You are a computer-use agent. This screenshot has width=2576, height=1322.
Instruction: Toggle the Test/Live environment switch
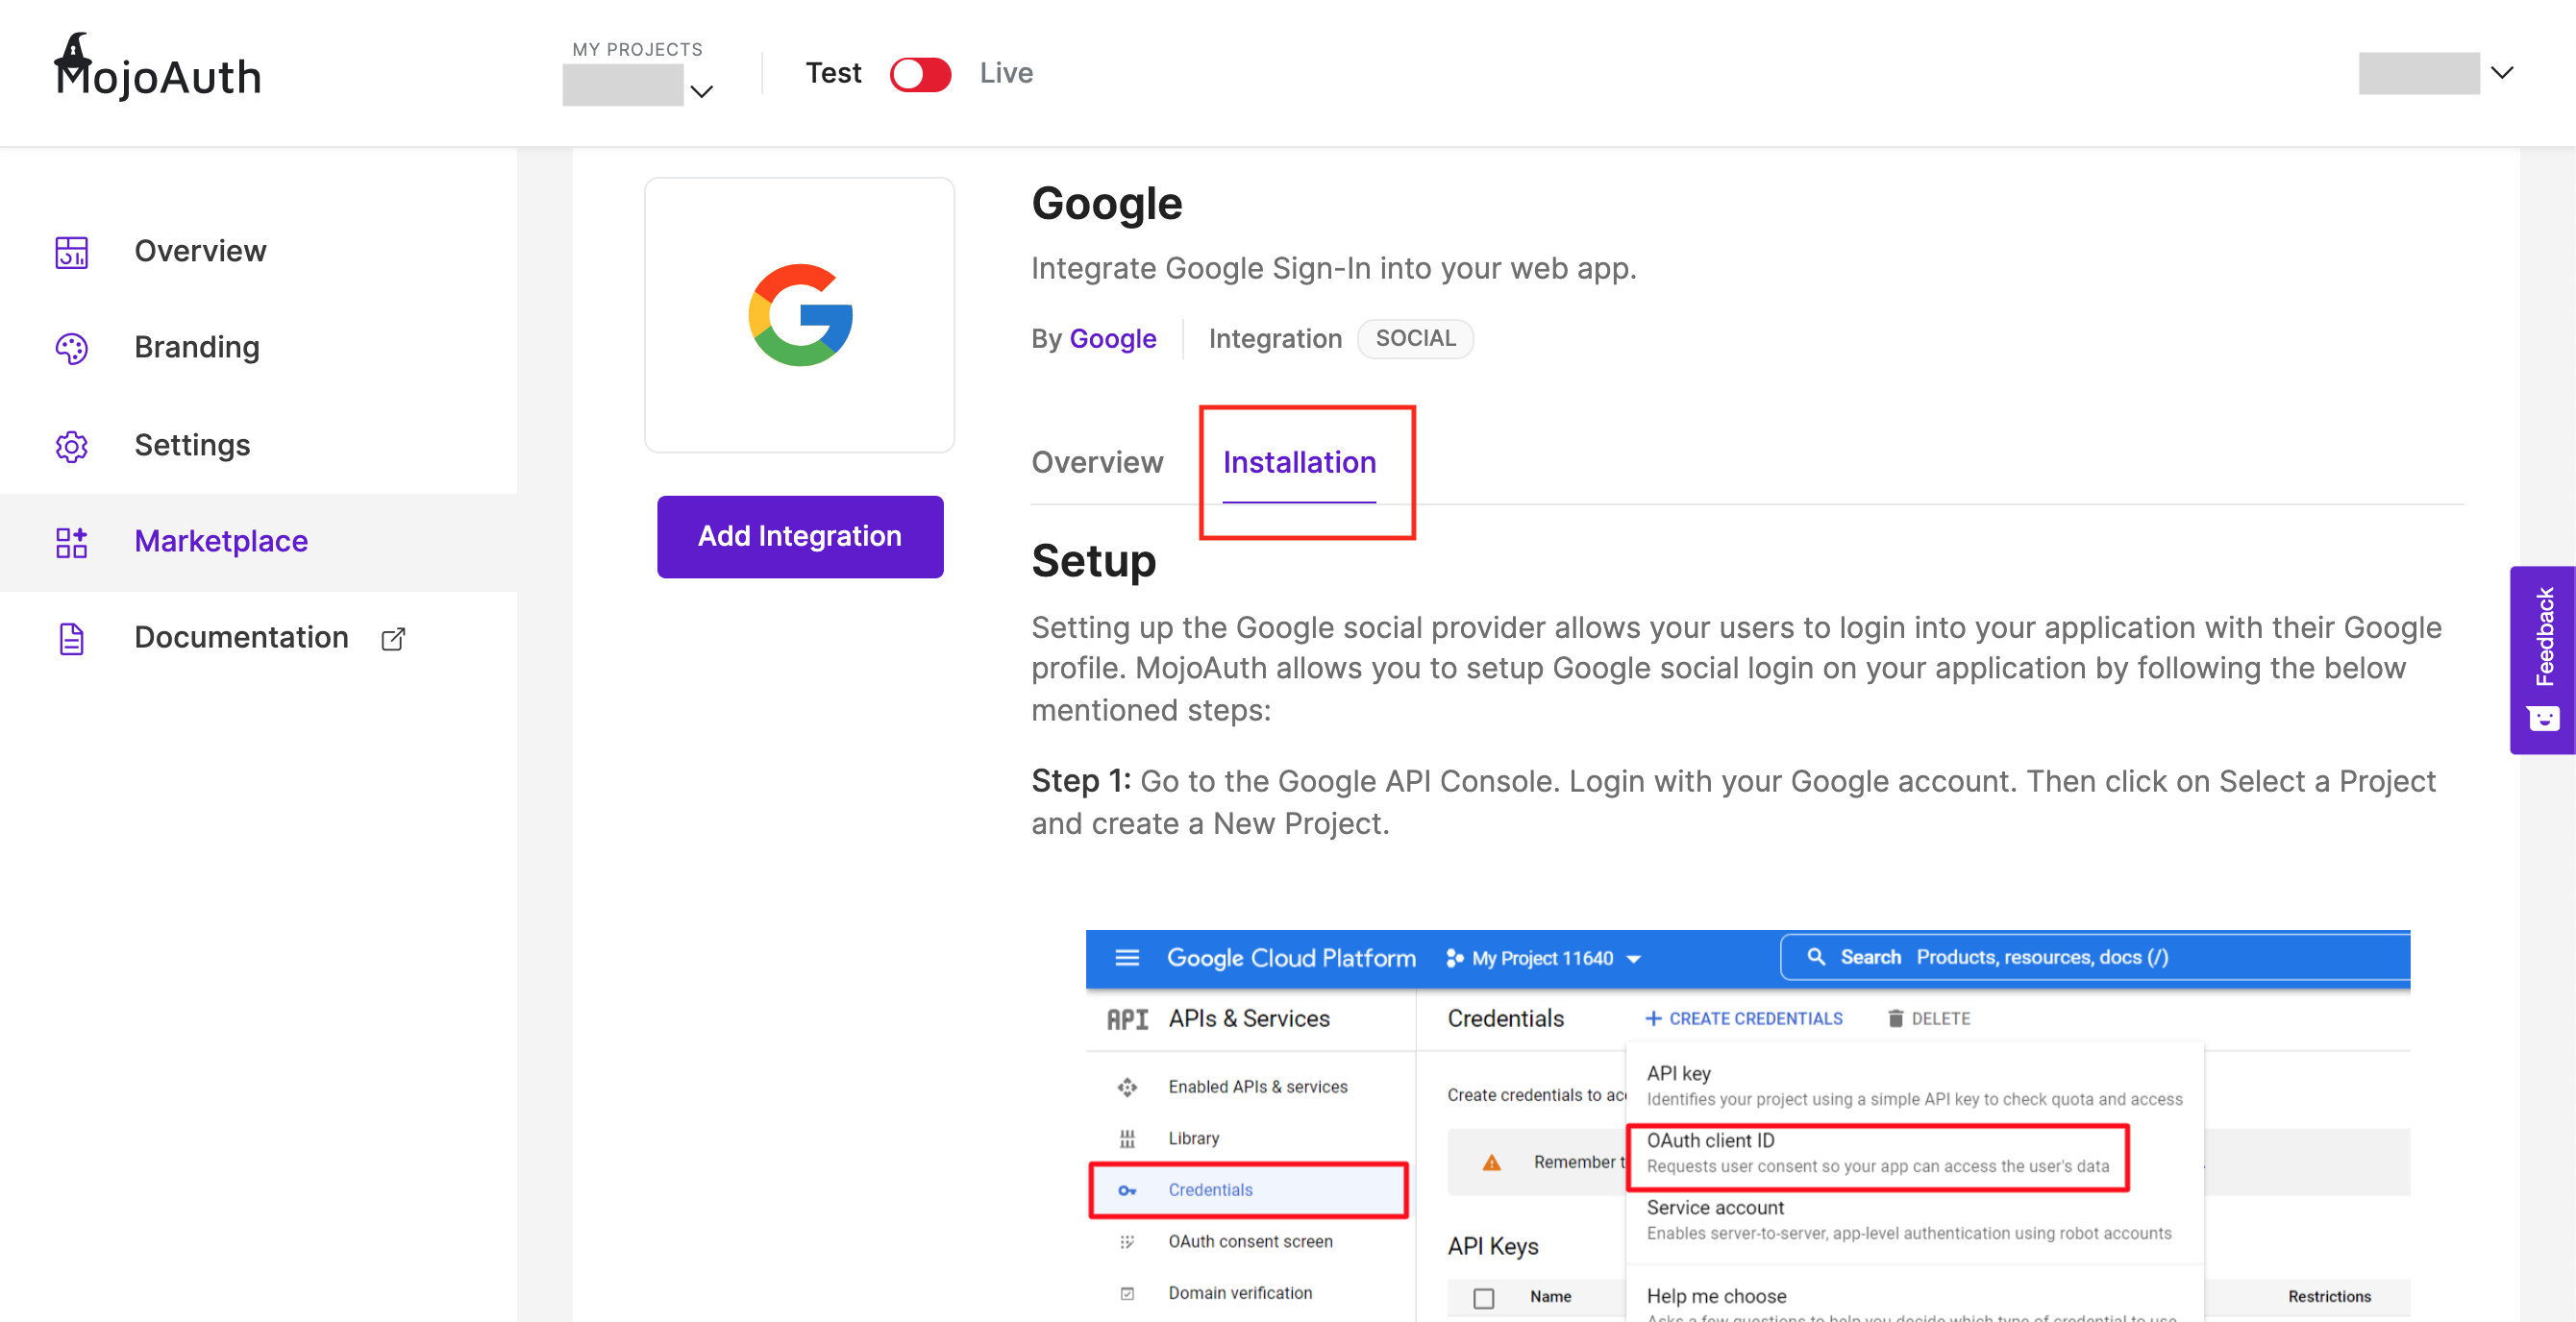(919, 74)
